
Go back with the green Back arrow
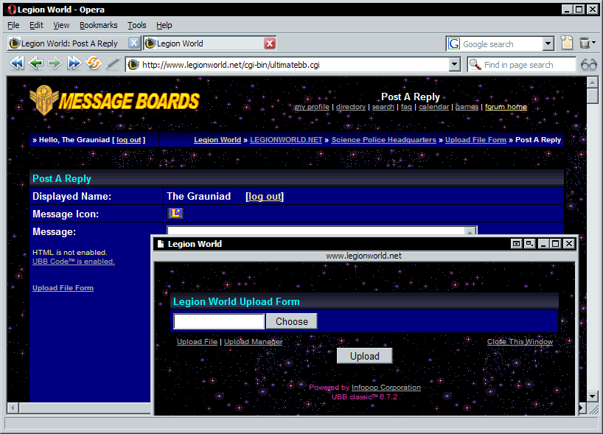coord(36,63)
